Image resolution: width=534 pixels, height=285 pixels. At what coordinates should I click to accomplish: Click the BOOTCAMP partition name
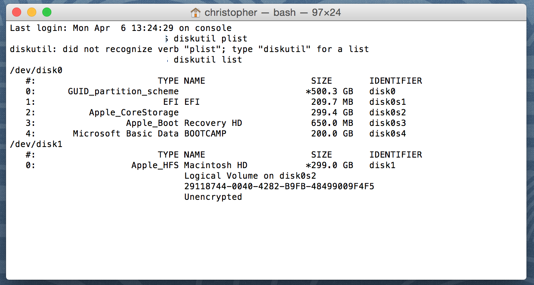(x=205, y=133)
